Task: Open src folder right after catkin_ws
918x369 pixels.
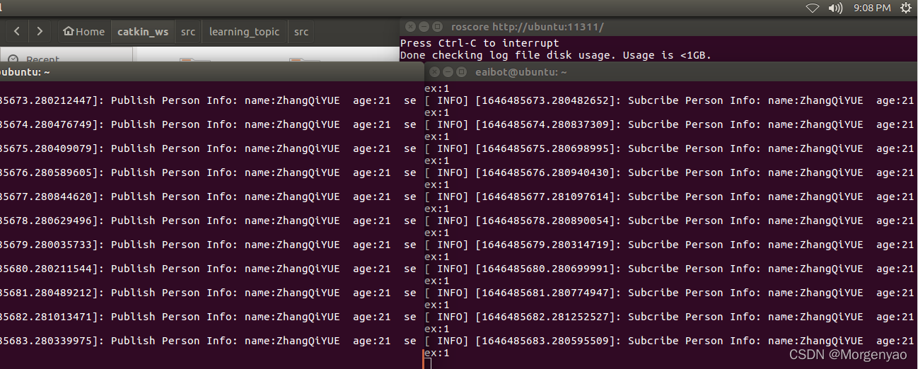Action: (x=187, y=31)
